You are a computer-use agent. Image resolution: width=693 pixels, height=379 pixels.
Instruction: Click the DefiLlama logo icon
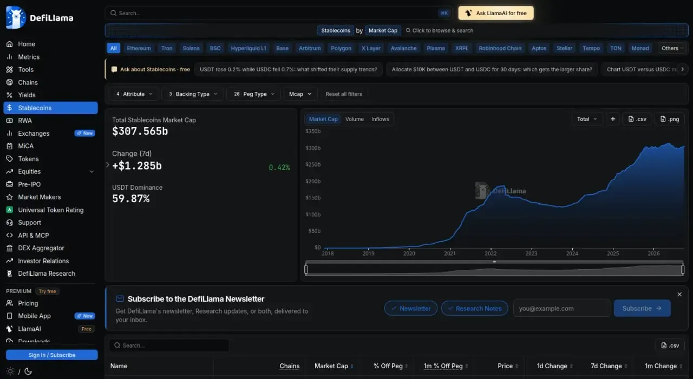(16, 17)
